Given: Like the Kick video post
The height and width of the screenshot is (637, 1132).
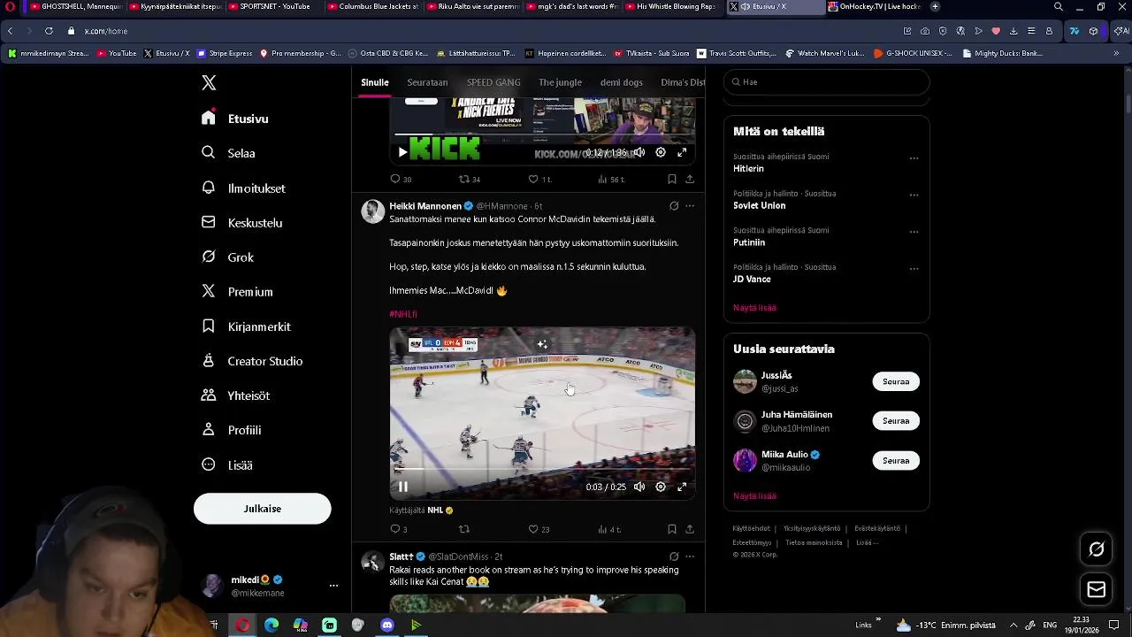Looking at the screenshot, I should [x=539, y=179].
